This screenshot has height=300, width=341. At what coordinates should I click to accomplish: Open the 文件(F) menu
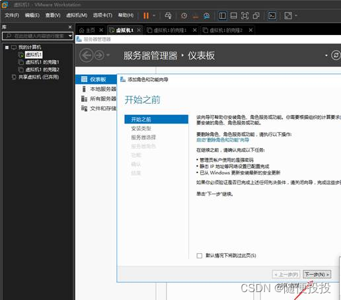click(x=12, y=15)
